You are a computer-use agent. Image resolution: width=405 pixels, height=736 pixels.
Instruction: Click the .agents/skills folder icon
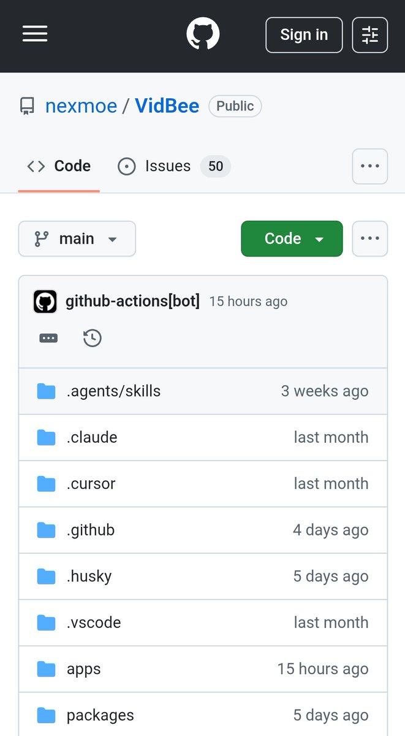coord(46,391)
